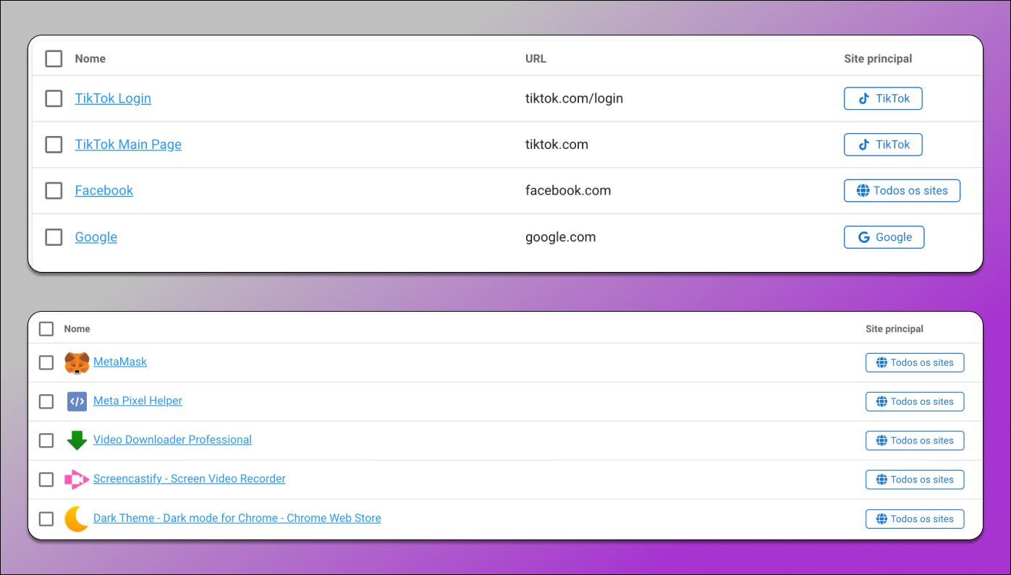The width and height of the screenshot is (1011, 575).
Task: Click the google.com URL text
Action: click(561, 237)
